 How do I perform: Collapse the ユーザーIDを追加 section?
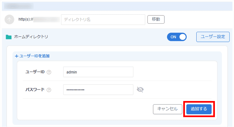(32, 56)
